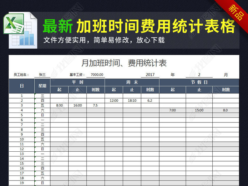Click the 起 header under 周末
The image size is (248, 186).
tap(114, 90)
